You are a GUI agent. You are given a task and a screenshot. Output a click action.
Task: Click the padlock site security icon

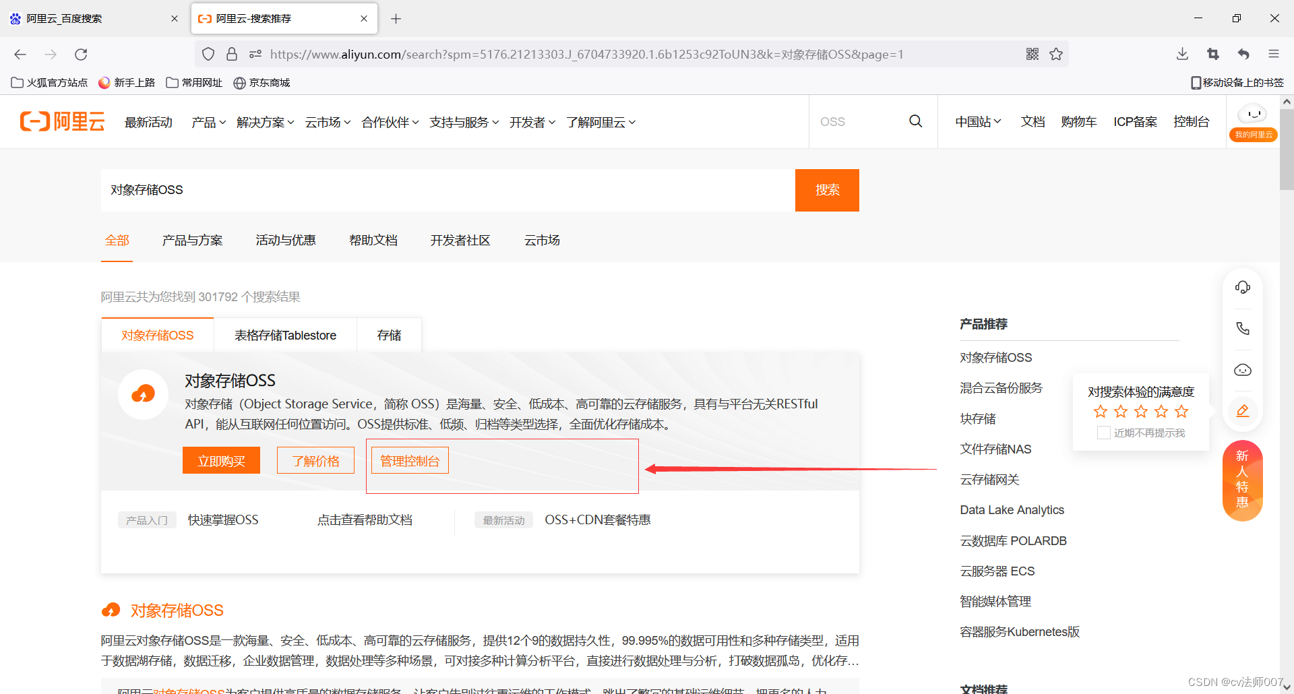(232, 54)
